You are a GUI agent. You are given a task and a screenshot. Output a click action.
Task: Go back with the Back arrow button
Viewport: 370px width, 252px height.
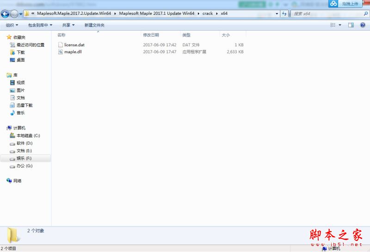[x=5, y=14]
